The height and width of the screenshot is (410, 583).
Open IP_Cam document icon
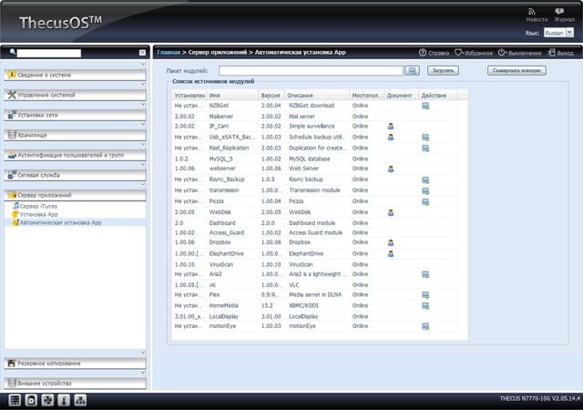coord(391,126)
